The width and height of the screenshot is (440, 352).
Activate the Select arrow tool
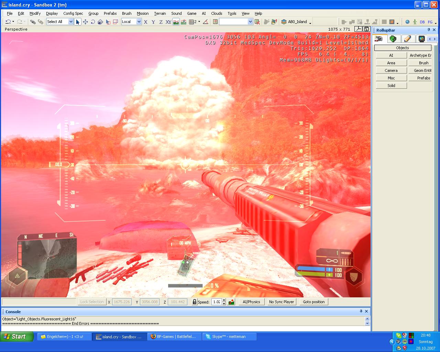click(x=78, y=22)
